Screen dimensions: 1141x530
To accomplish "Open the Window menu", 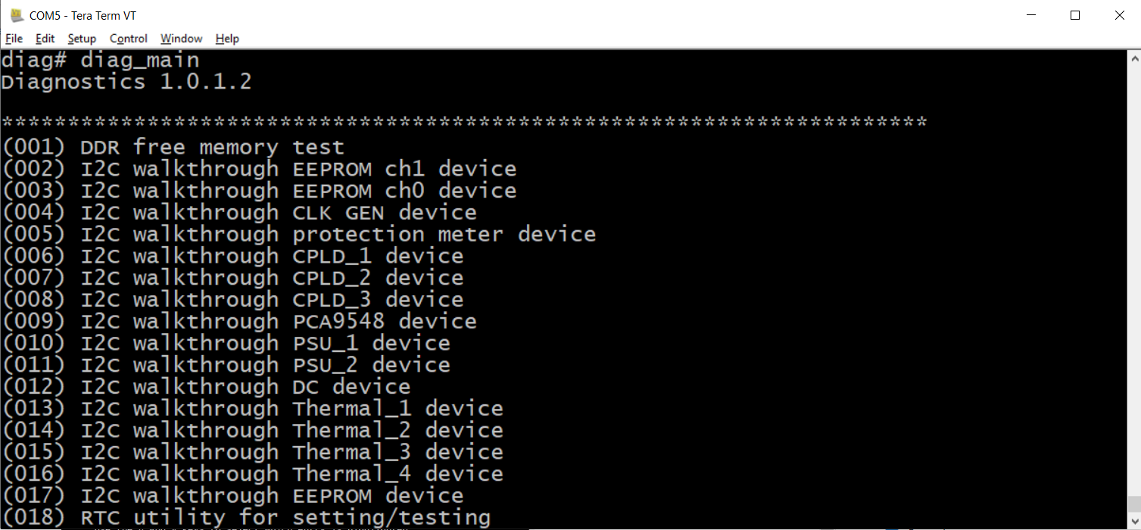I will pos(182,39).
